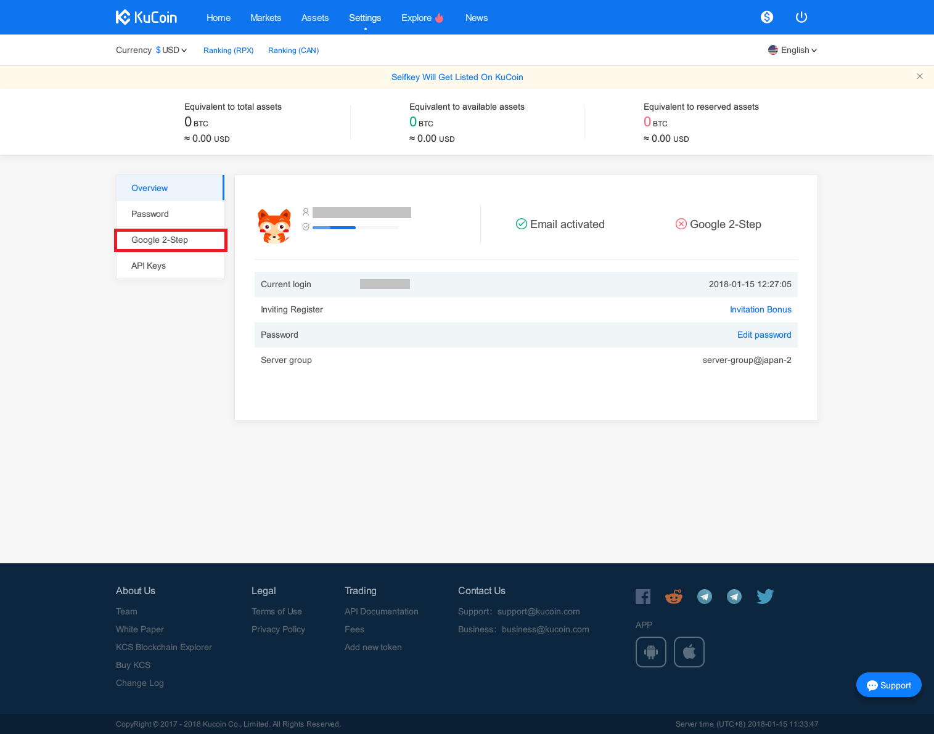Click the power logout icon

tap(801, 17)
